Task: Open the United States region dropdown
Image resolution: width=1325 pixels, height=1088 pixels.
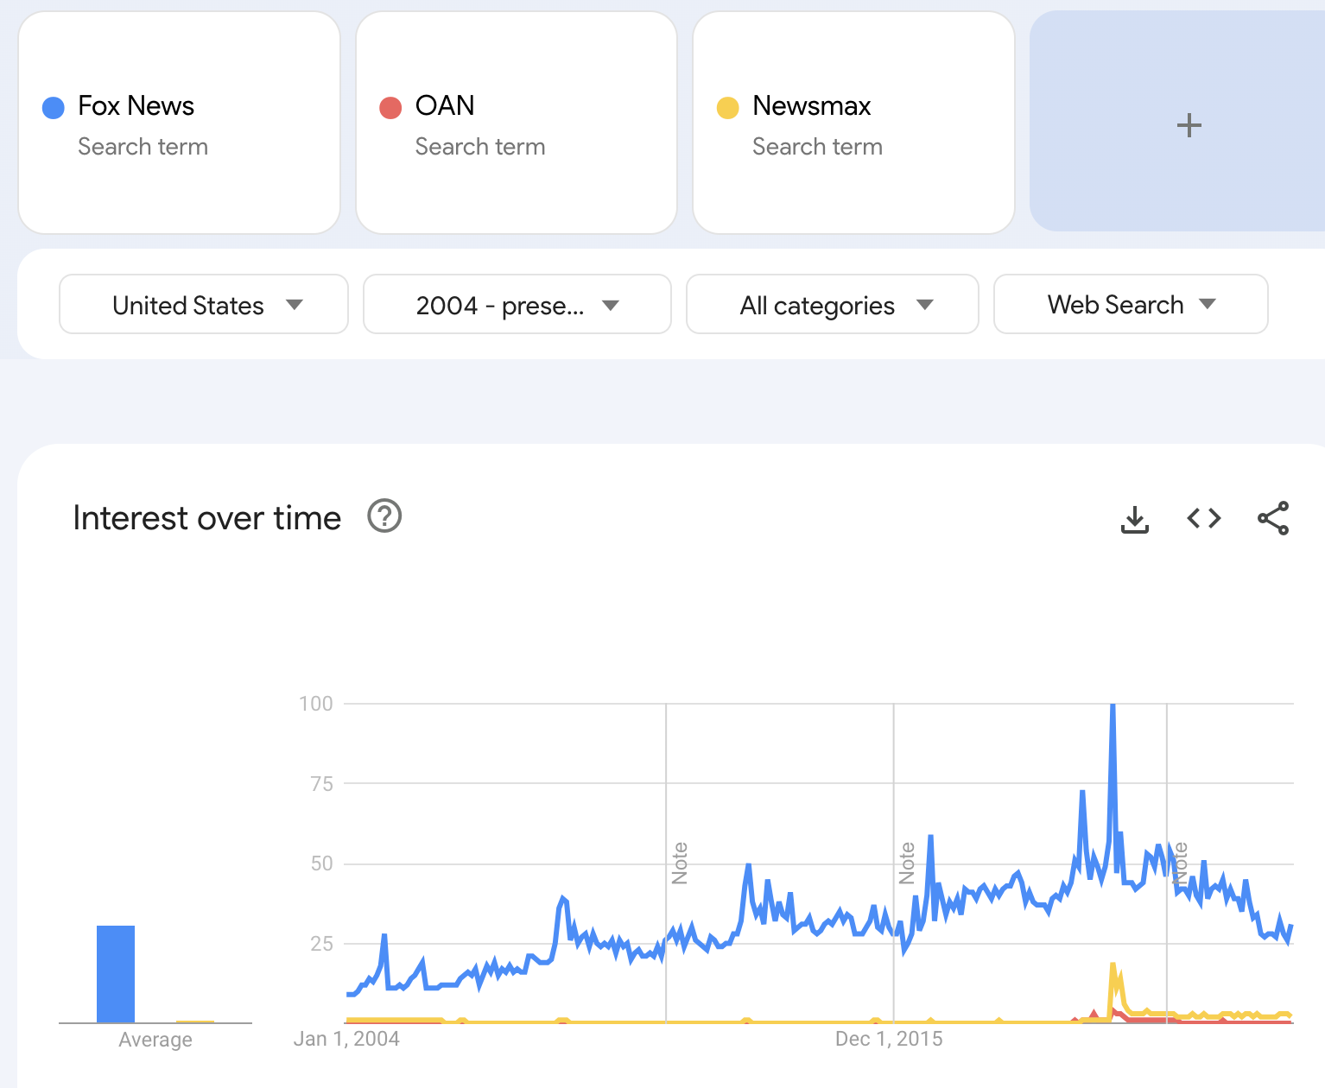Action: pyautogui.click(x=204, y=304)
